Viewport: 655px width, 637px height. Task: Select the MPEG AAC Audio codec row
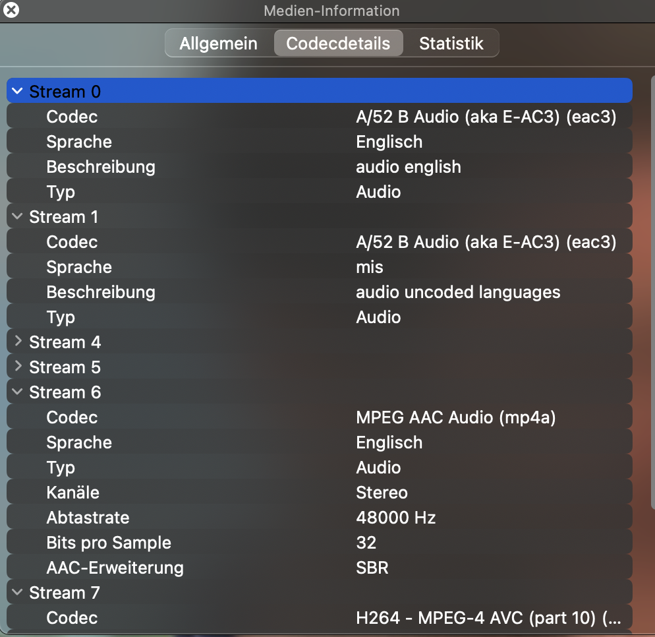(x=320, y=417)
